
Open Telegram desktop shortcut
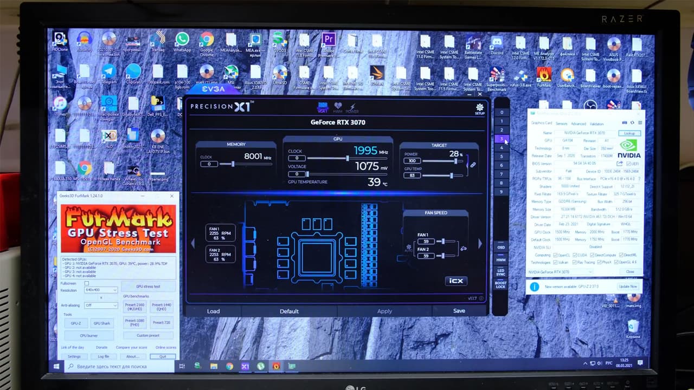(x=109, y=75)
